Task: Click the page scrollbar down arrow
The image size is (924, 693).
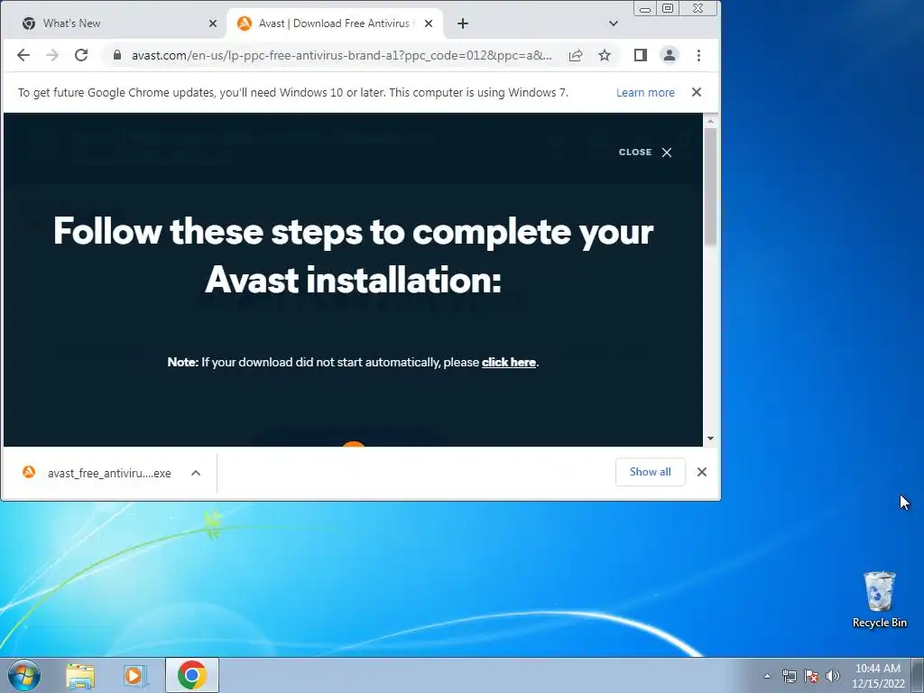Action: point(711,439)
